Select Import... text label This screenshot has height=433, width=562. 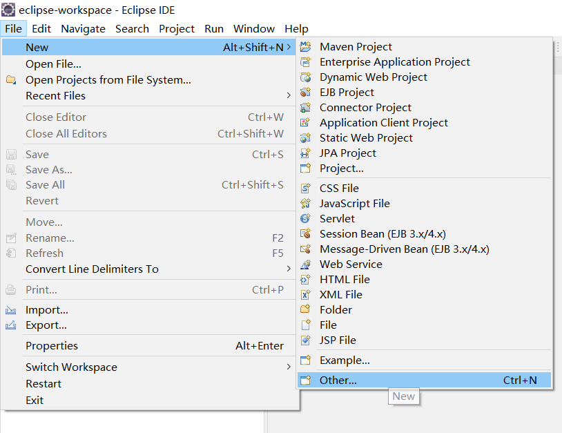point(46,309)
